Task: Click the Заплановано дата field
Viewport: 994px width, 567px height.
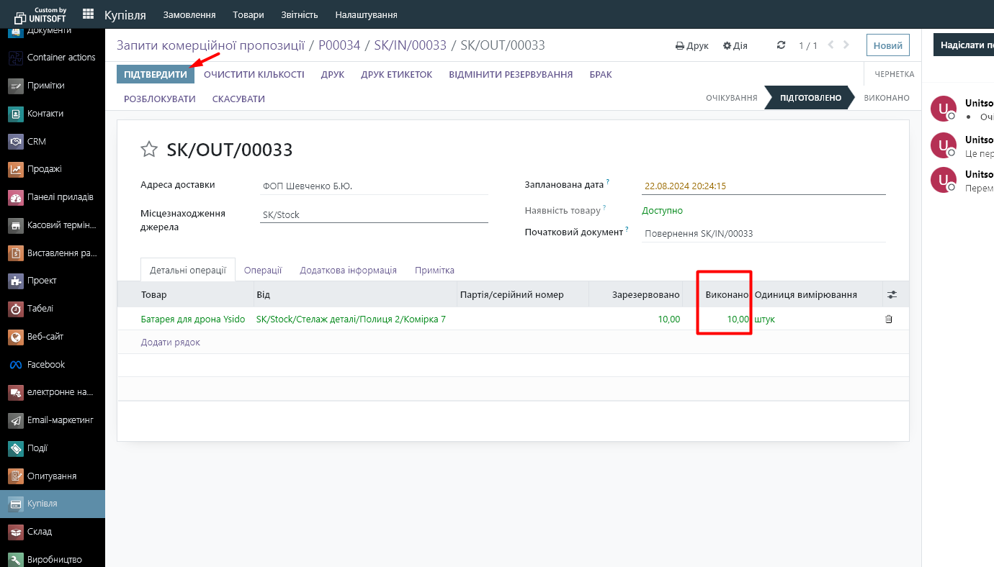Action: pos(762,186)
